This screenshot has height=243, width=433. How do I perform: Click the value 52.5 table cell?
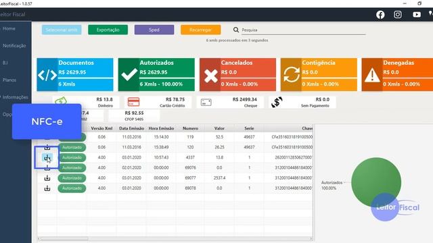coord(219,137)
